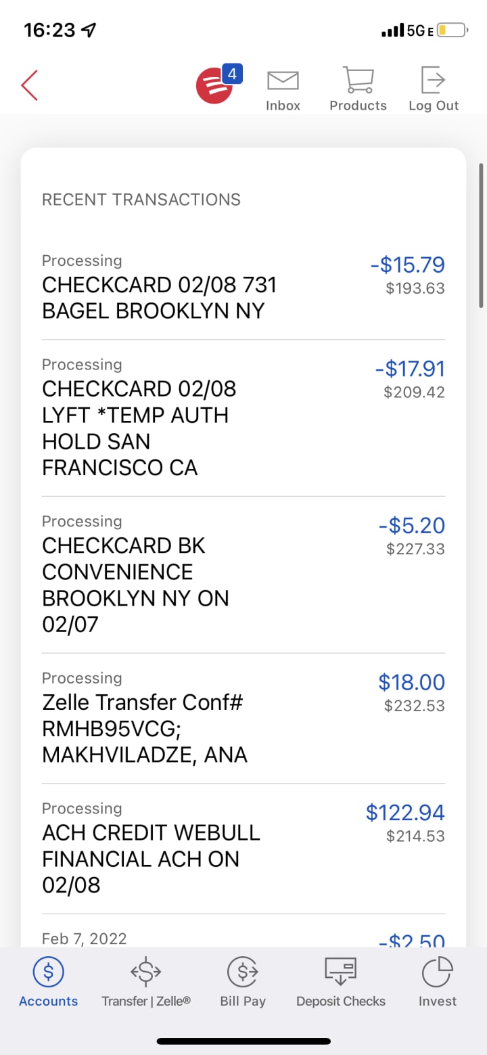
Task: Open the Bank of America notifications icon
Action: pyautogui.click(x=215, y=86)
